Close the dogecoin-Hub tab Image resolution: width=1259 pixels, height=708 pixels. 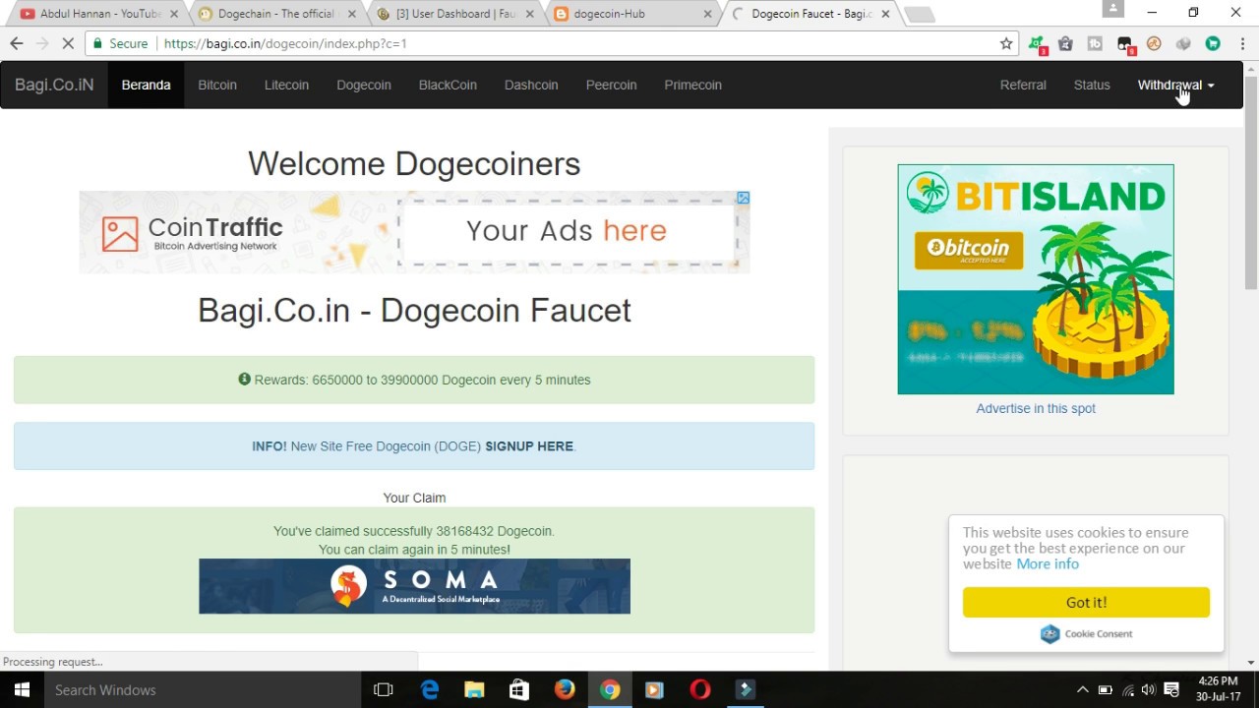[x=708, y=14]
